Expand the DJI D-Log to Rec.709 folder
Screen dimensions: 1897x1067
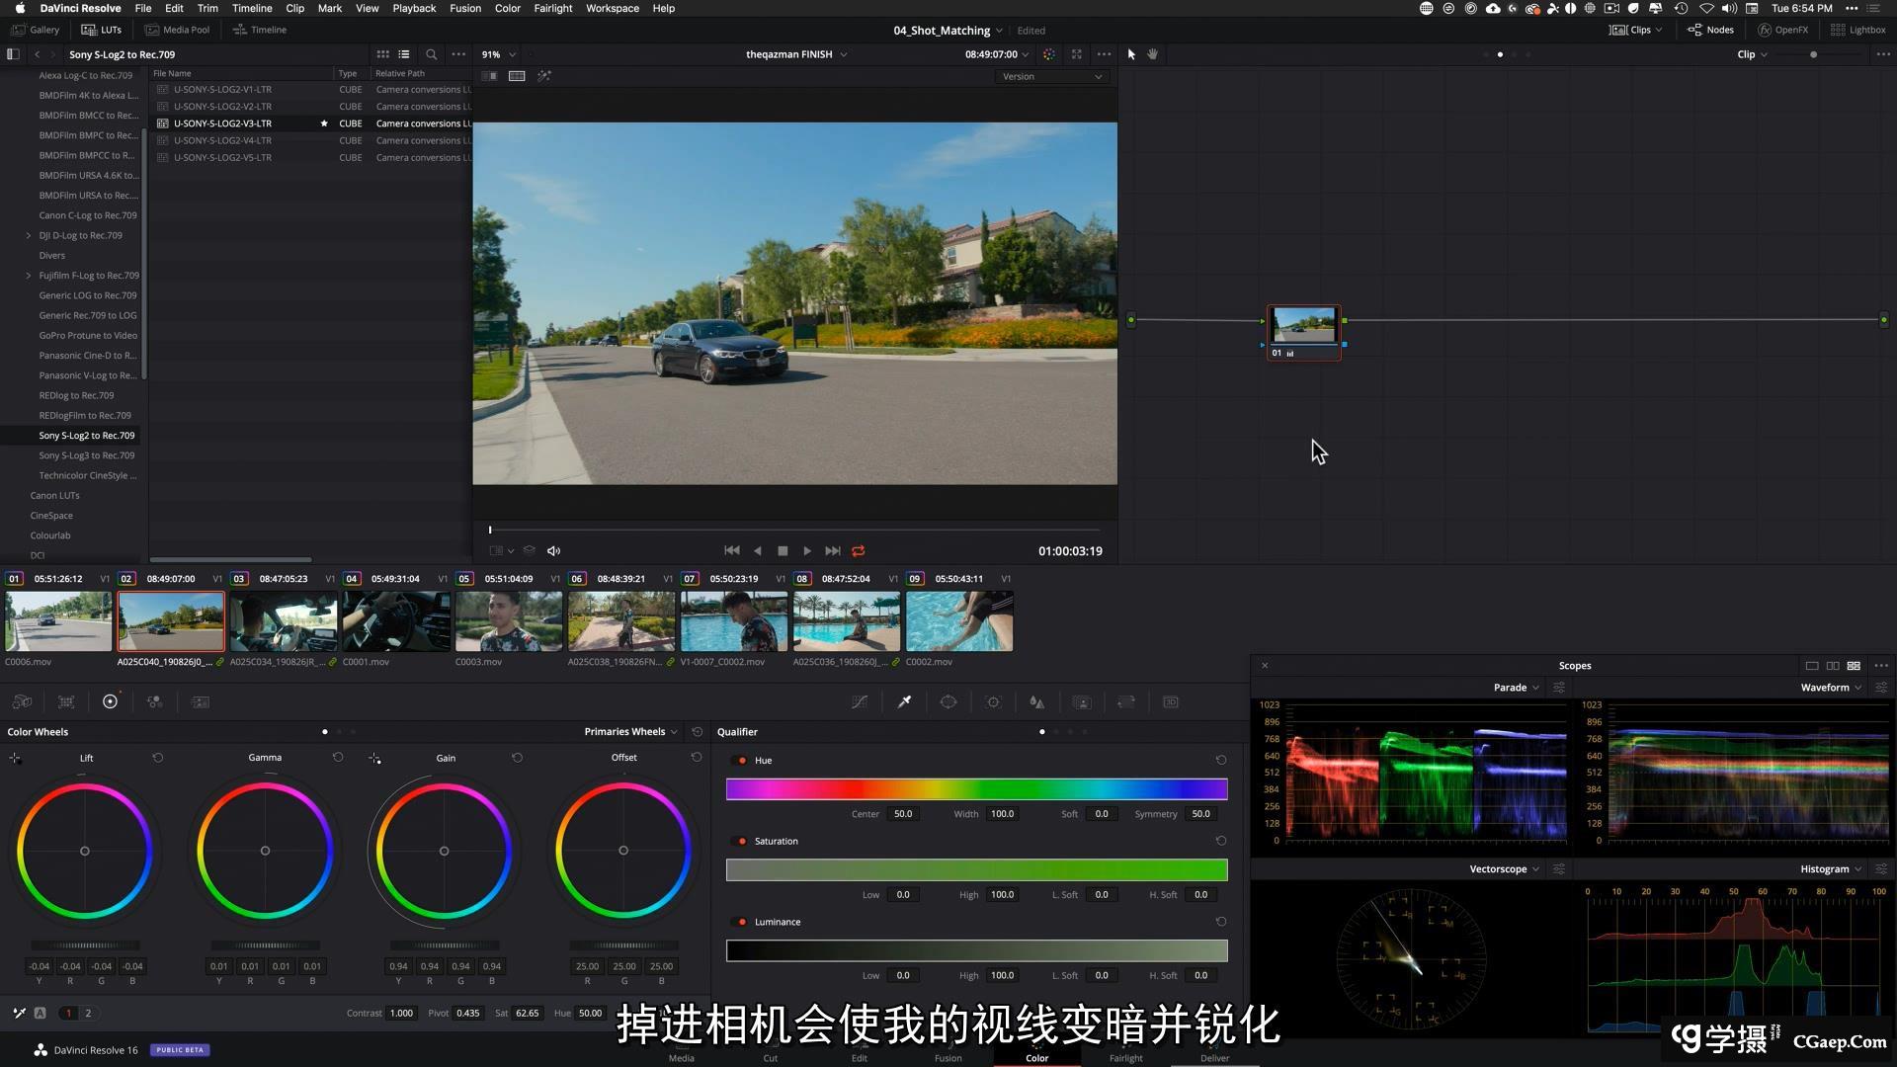click(x=29, y=235)
